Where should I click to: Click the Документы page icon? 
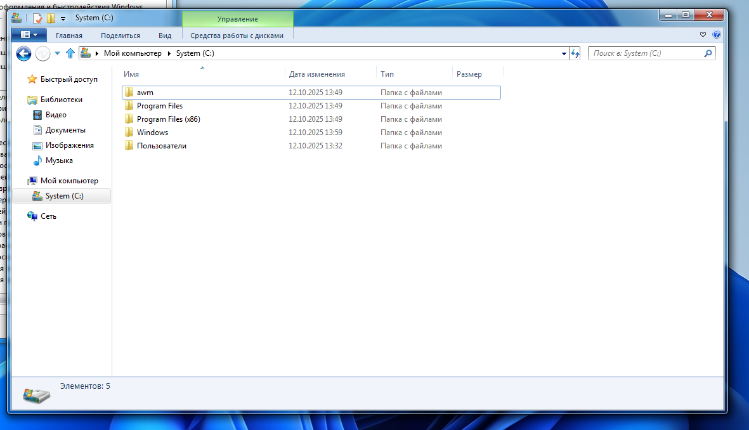pos(37,130)
